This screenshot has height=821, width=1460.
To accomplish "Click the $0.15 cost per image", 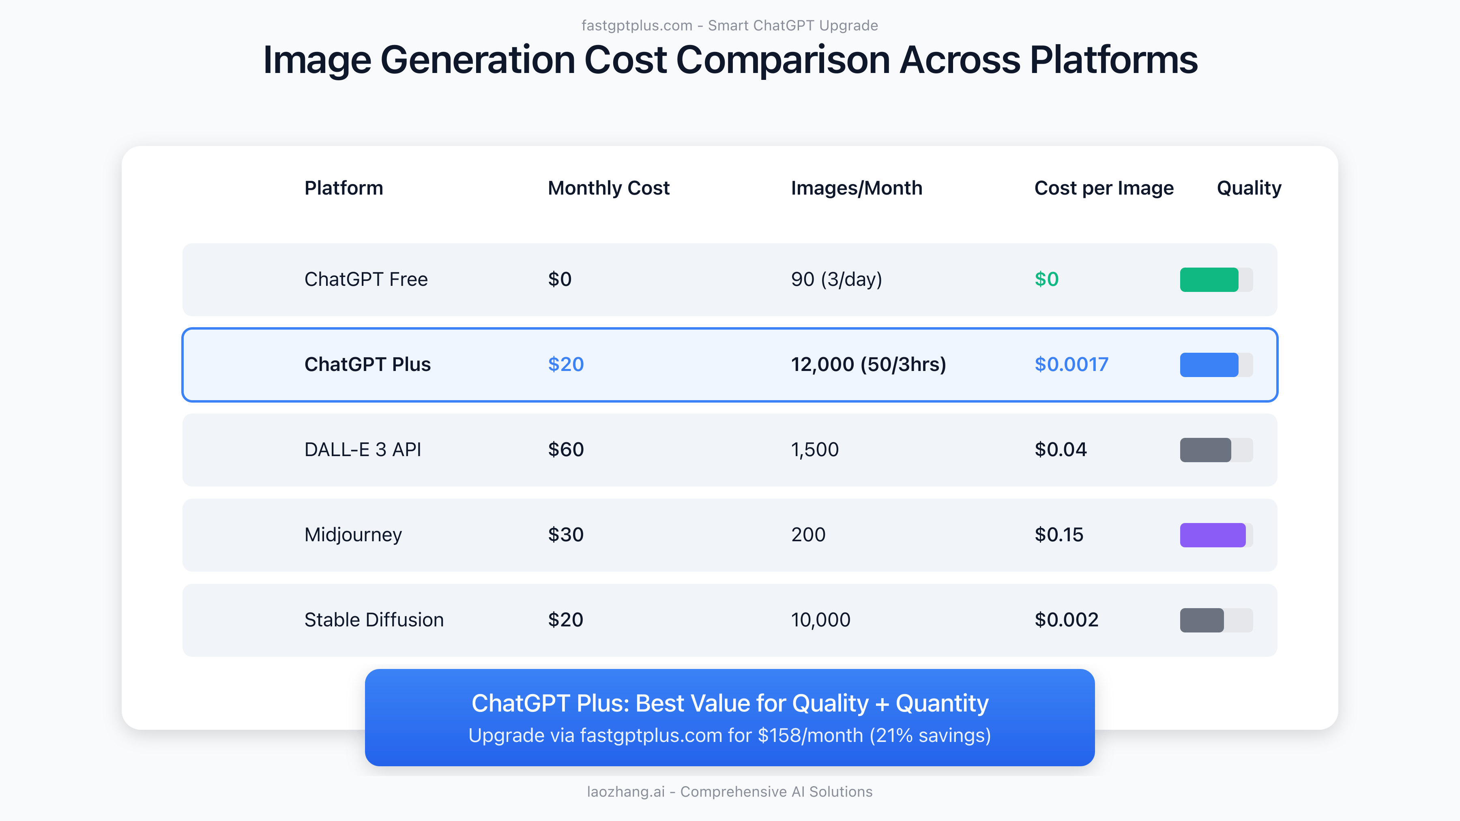I will (1059, 534).
